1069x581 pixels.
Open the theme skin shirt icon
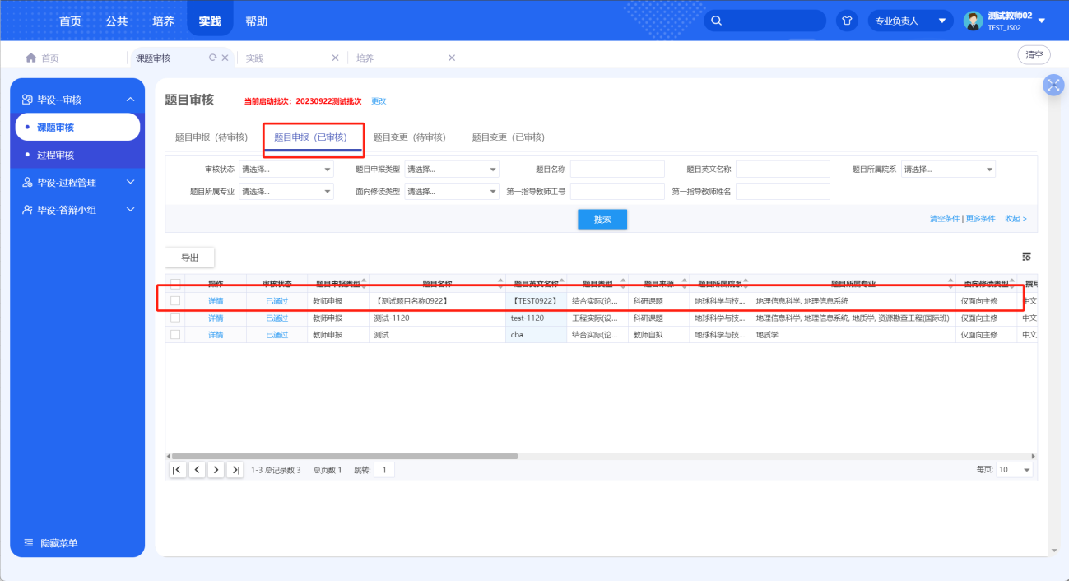pos(847,21)
